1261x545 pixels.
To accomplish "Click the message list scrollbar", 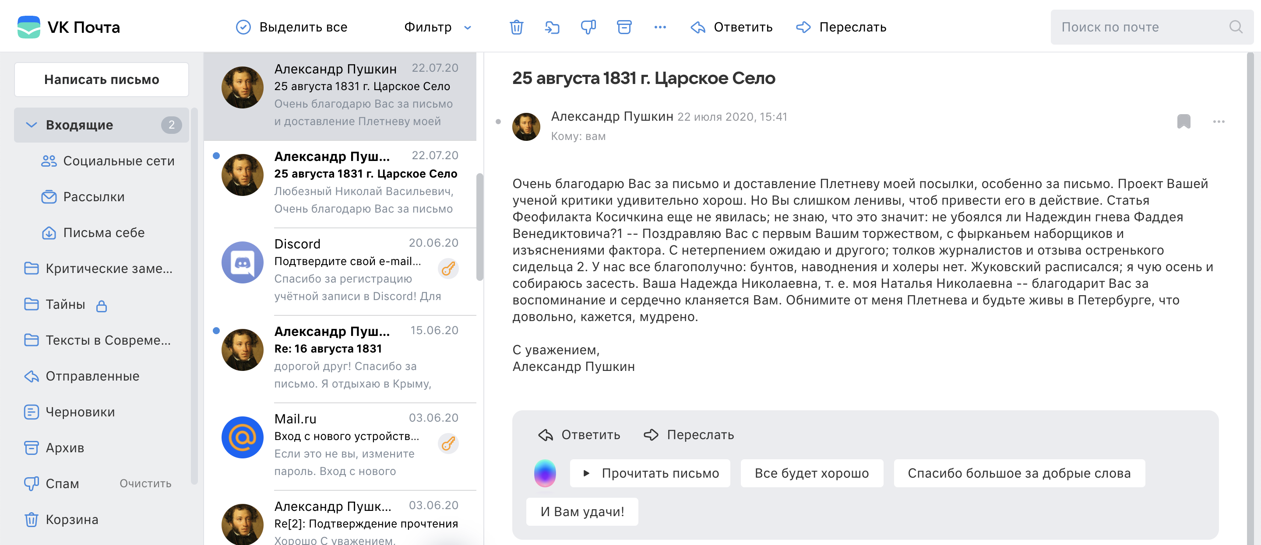I will 480,227.
